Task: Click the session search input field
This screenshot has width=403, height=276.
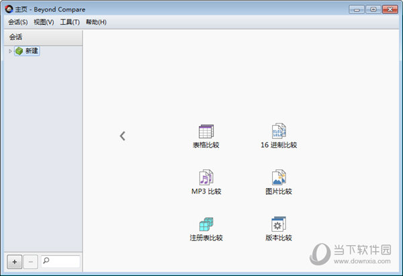Action: pos(60,261)
